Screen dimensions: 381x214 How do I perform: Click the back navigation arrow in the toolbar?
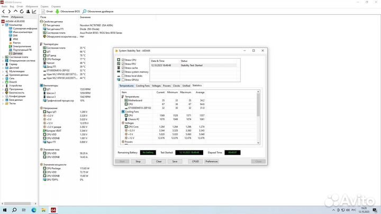4,11
